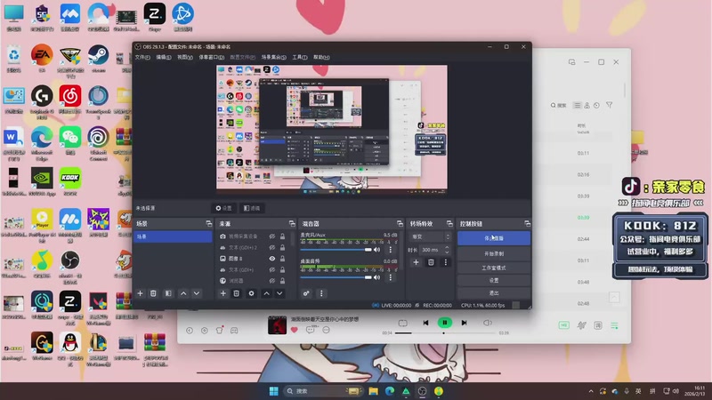Open transition three-dot properties menu
712x400 pixels.
pyautogui.click(x=446, y=262)
